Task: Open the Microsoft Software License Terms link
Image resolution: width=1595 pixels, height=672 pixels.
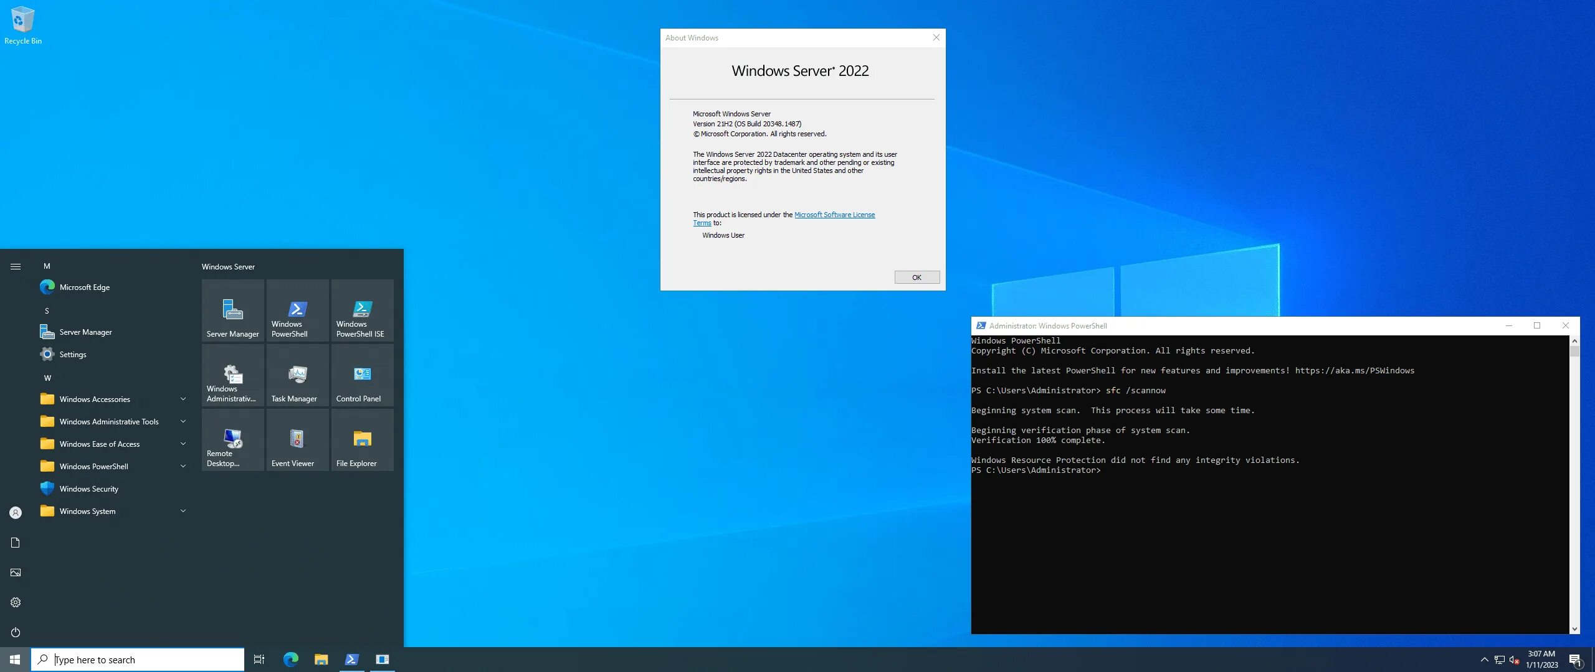Action: click(834, 215)
